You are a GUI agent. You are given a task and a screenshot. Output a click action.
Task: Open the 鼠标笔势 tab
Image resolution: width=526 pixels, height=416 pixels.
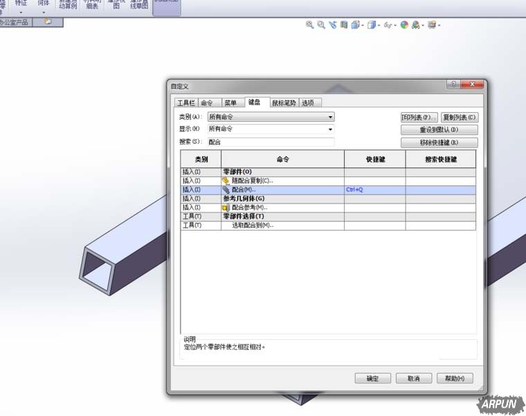[284, 102]
